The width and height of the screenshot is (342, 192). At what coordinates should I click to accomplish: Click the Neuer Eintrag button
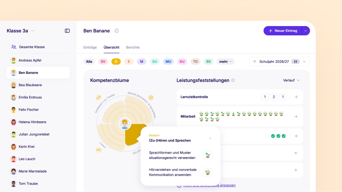[283, 31]
